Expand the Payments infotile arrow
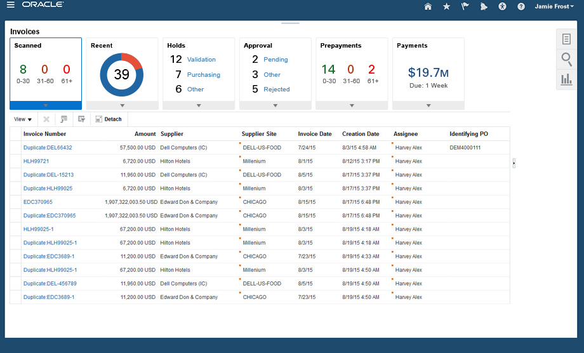 pyautogui.click(x=428, y=105)
